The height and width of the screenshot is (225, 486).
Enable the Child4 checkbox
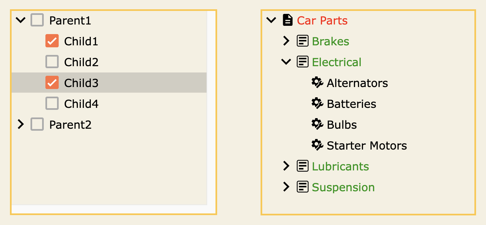(x=52, y=104)
